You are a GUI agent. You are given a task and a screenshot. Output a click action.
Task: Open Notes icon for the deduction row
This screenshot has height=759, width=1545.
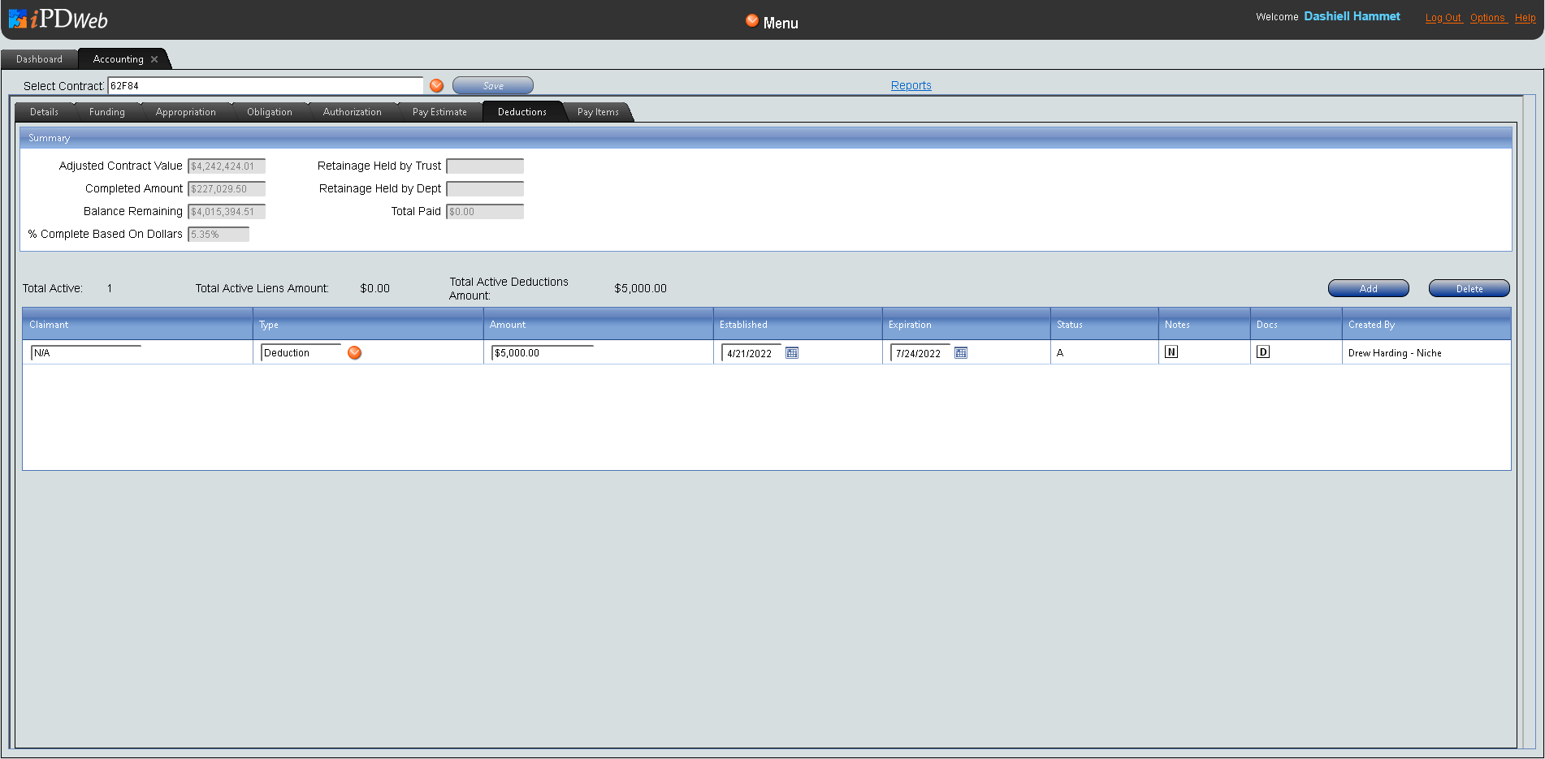click(1171, 352)
